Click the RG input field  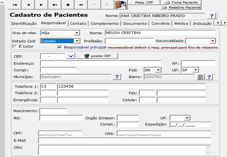61,118
